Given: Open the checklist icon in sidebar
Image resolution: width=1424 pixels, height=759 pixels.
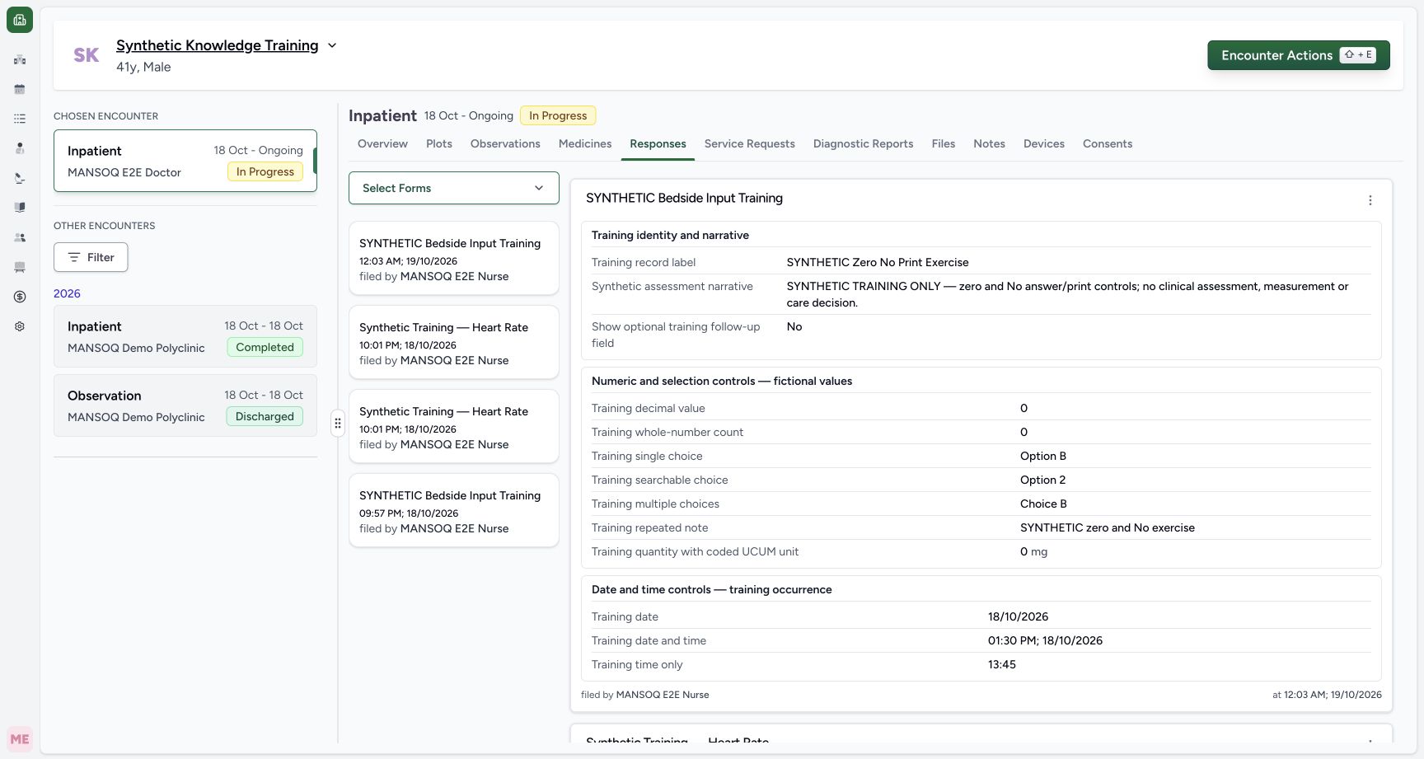Looking at the screenshot, I should [20, 119].
